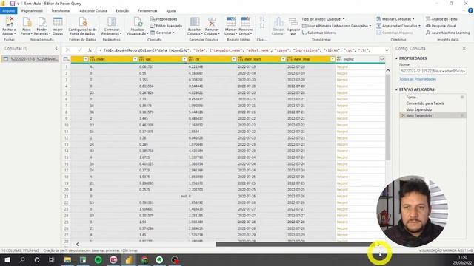Screen dimensions: 474x266
Task: Open the Mesclar Consultas dropdown
Action: (395, 19)
